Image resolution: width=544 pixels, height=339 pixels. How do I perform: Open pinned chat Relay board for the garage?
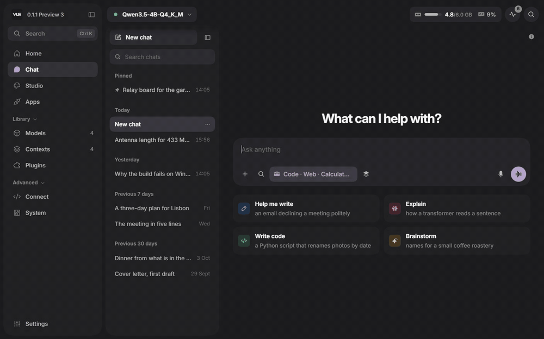(162, 90)
